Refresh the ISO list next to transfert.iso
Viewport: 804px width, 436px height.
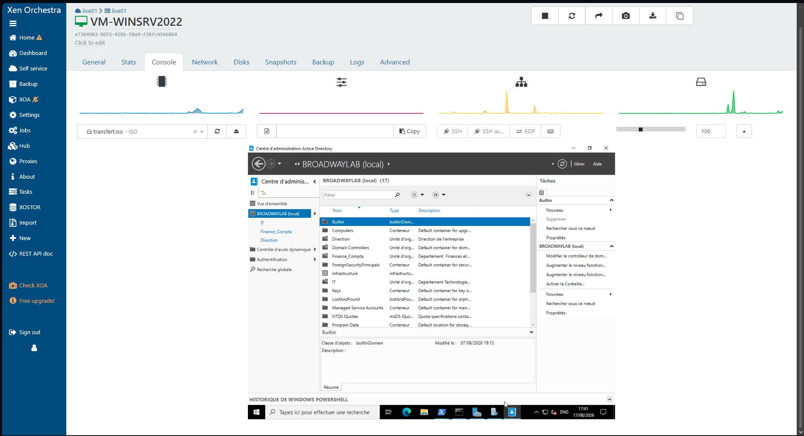[217, 131]
